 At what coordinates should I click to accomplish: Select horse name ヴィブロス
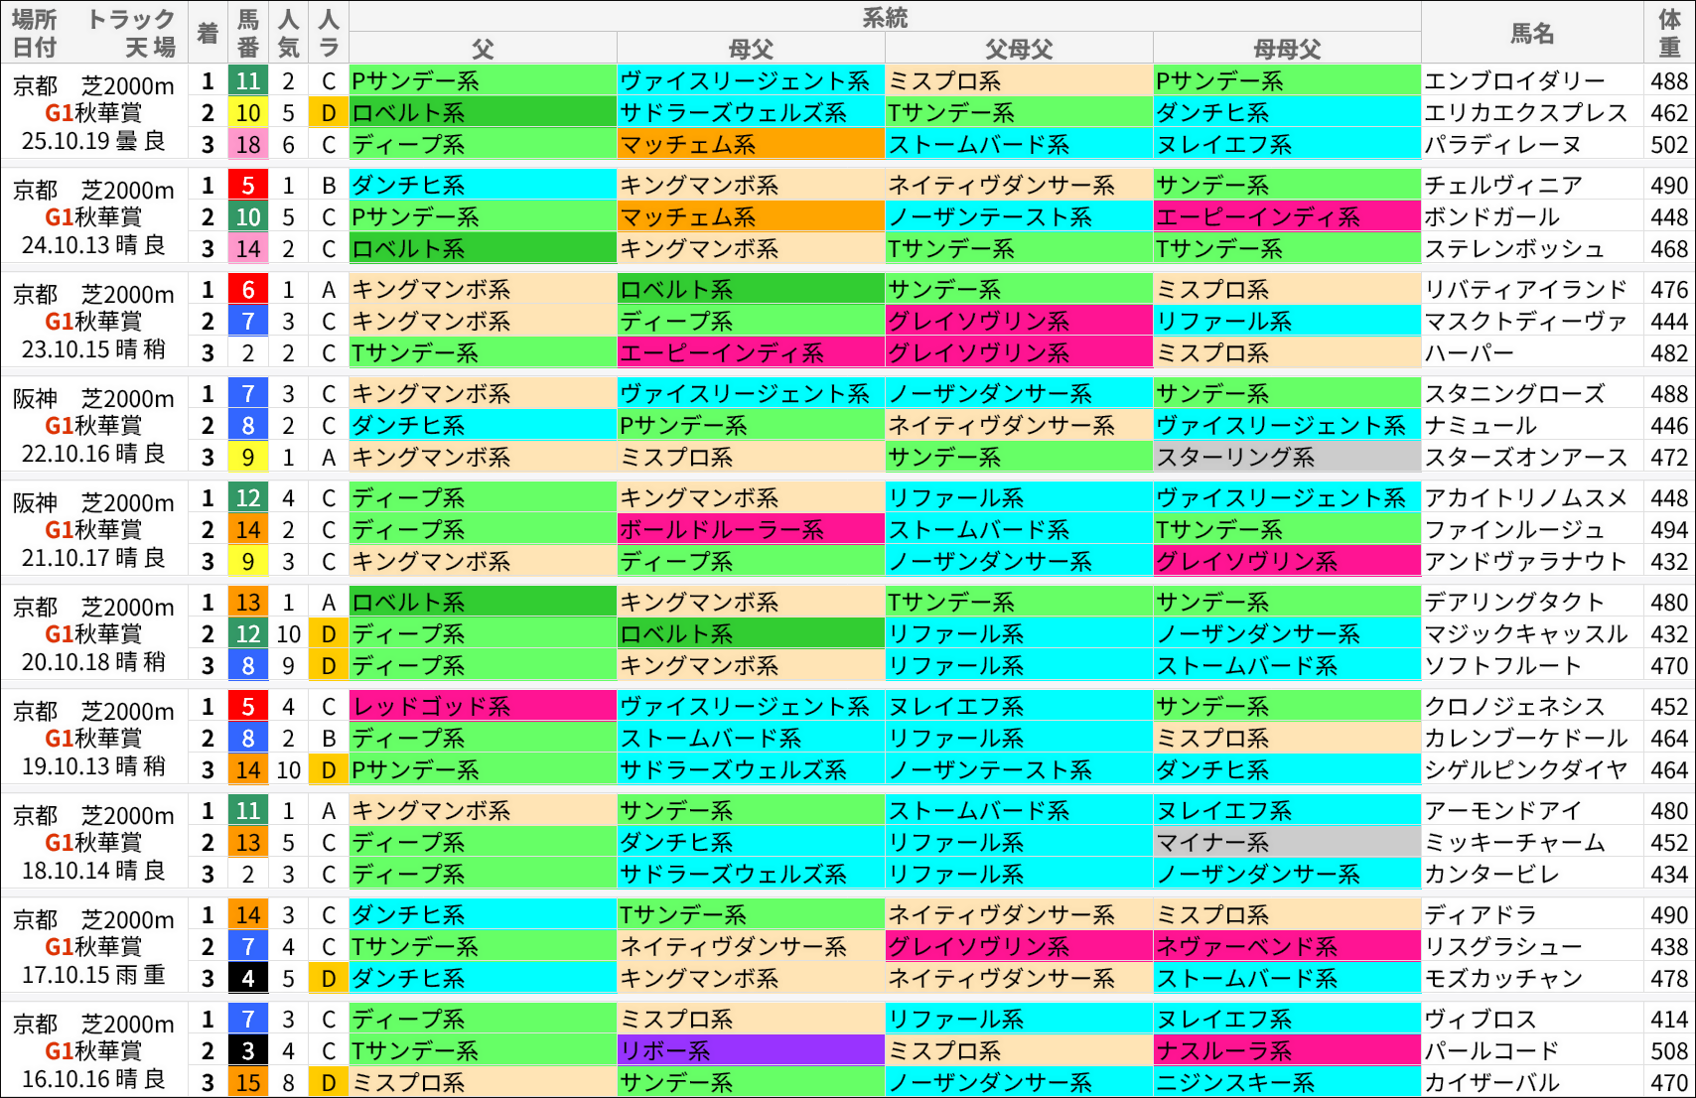point(1481,1020)
